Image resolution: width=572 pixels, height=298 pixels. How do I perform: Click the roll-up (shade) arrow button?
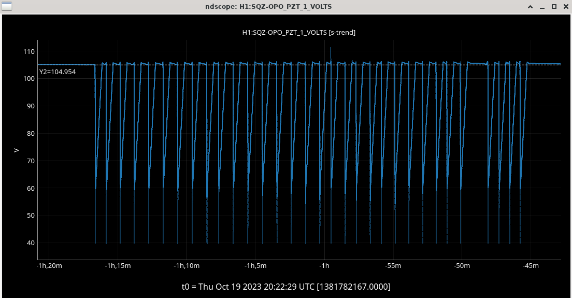pyautogui.click(x=530, y=7)
